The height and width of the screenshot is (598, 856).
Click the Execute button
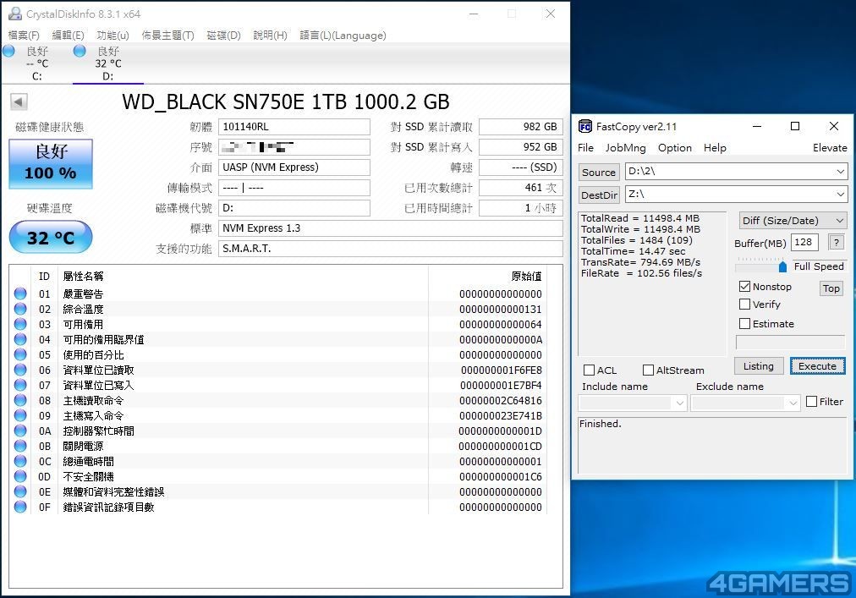click(817, 366)
